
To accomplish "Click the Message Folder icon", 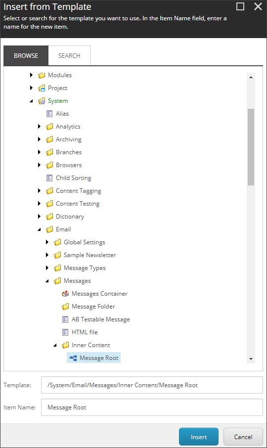I will pos(65,307).
